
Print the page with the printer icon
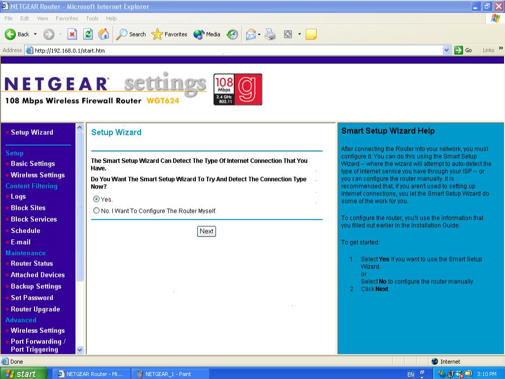(x=270, y=34)
